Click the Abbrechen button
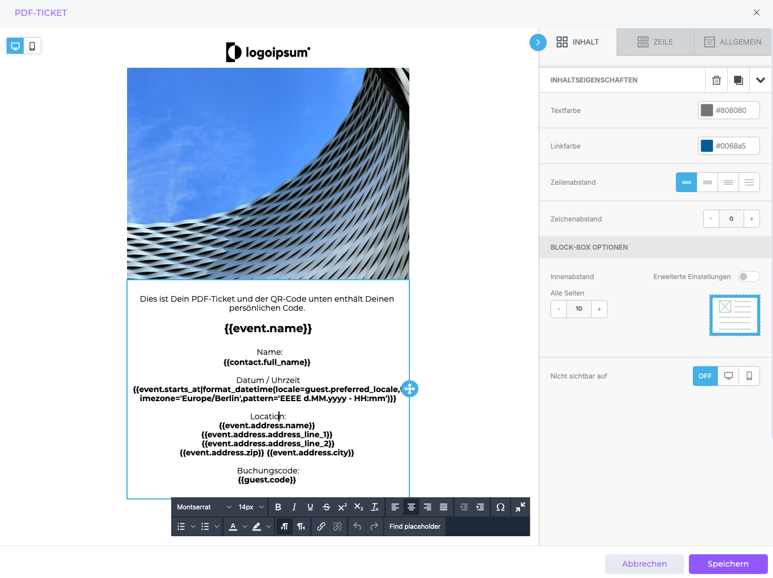 pos(644,564)
